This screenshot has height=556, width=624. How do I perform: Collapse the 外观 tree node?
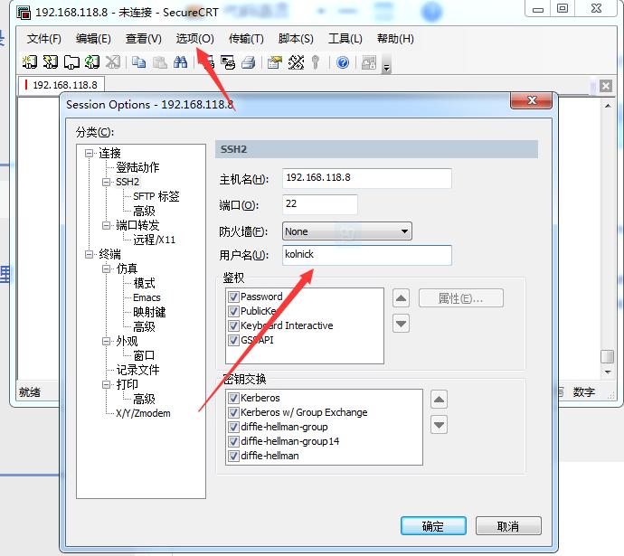point(106,341)
